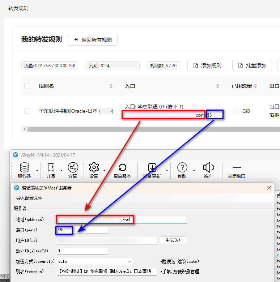Click the 到期: 2024 expiry label
Screen dimensions: 280x282
[x=113, y=66]
